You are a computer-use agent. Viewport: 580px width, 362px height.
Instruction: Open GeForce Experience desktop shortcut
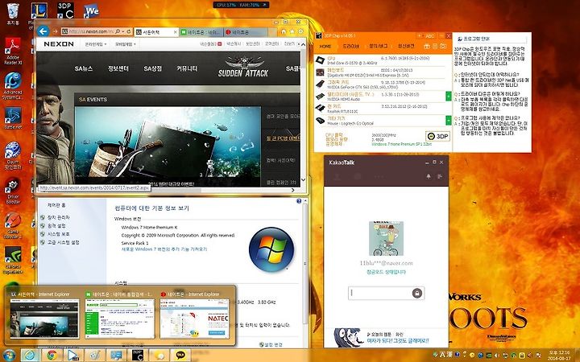[13, 261]
